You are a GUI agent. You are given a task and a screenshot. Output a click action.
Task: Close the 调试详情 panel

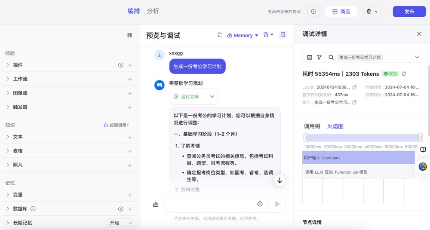point(419,34)
